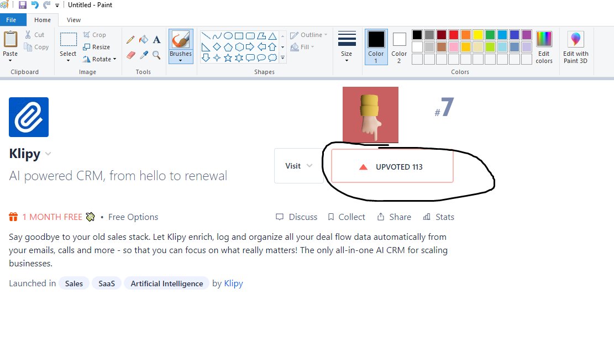The width and height of the screenshot is (614, 357).
Task: Open the shape Outline dropdown
Action: [308, 35]
